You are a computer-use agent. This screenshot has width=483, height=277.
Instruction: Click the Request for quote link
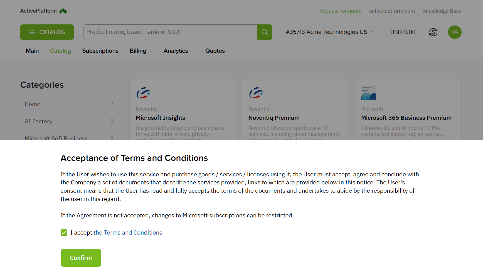pos(340,11)
